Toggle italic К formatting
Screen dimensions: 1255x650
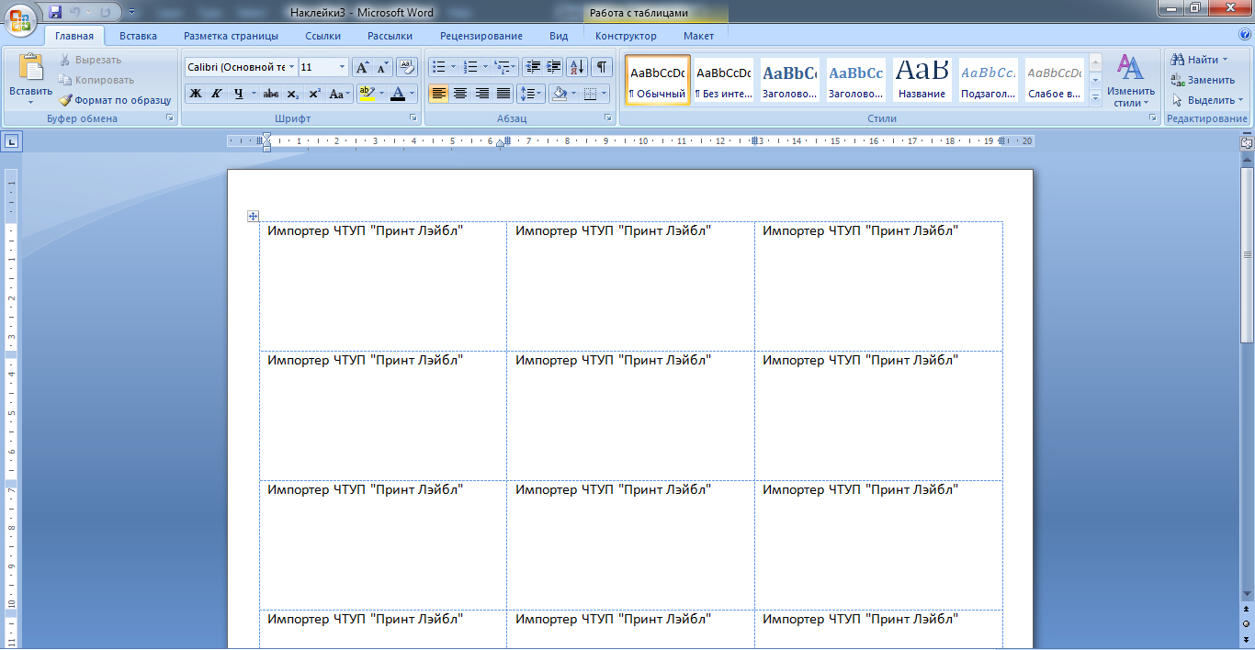[217, 94]
